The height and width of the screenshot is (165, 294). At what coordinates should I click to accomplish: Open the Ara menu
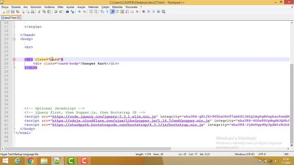click(25, 7)
